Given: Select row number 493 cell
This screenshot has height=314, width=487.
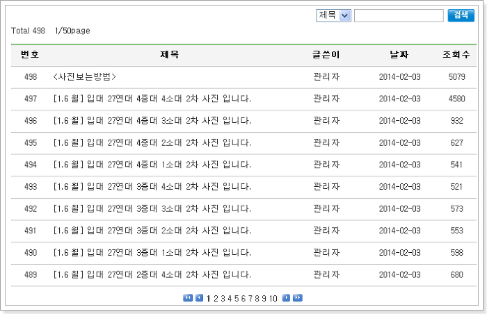Looking at the screenshot, I should (31, 186).
